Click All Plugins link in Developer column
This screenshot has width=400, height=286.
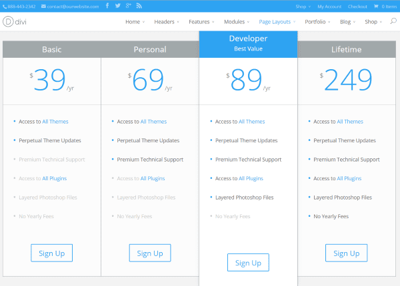[251, 178]
